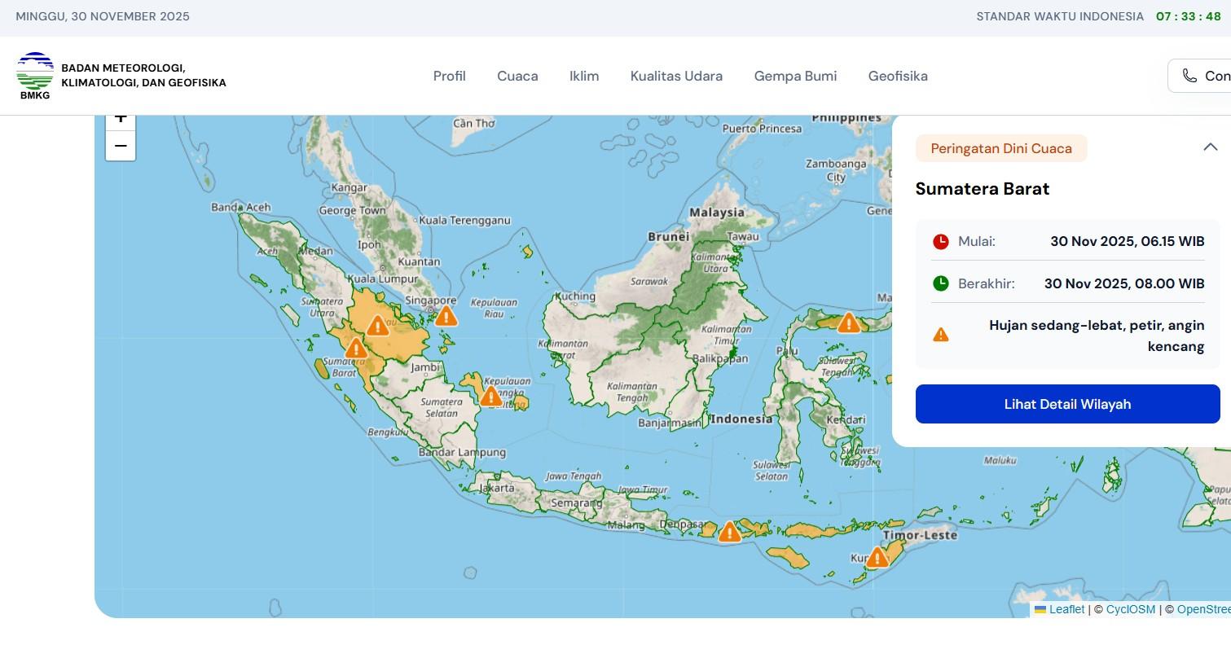Click the Lihat Detail Wilayah button
Image resolution: width=1231 pixels, height=667 pixels.
point(1067,404)
